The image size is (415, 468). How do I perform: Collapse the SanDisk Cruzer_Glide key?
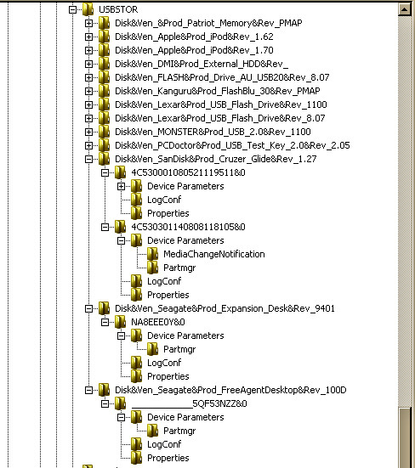(x=88, y=159)
